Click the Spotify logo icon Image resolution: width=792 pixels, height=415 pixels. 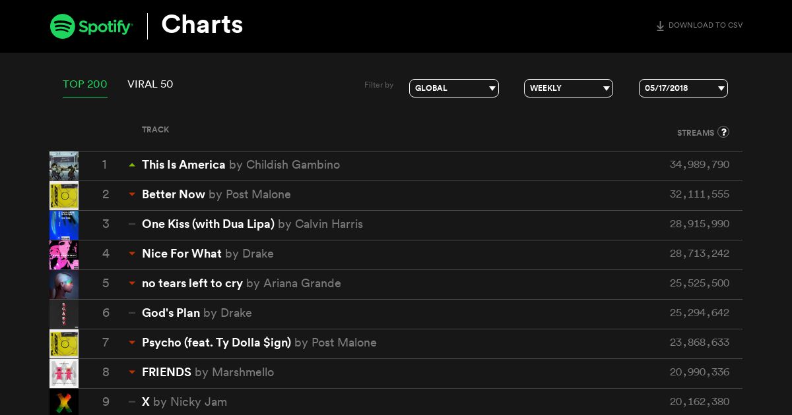click(x=62, y=26)
